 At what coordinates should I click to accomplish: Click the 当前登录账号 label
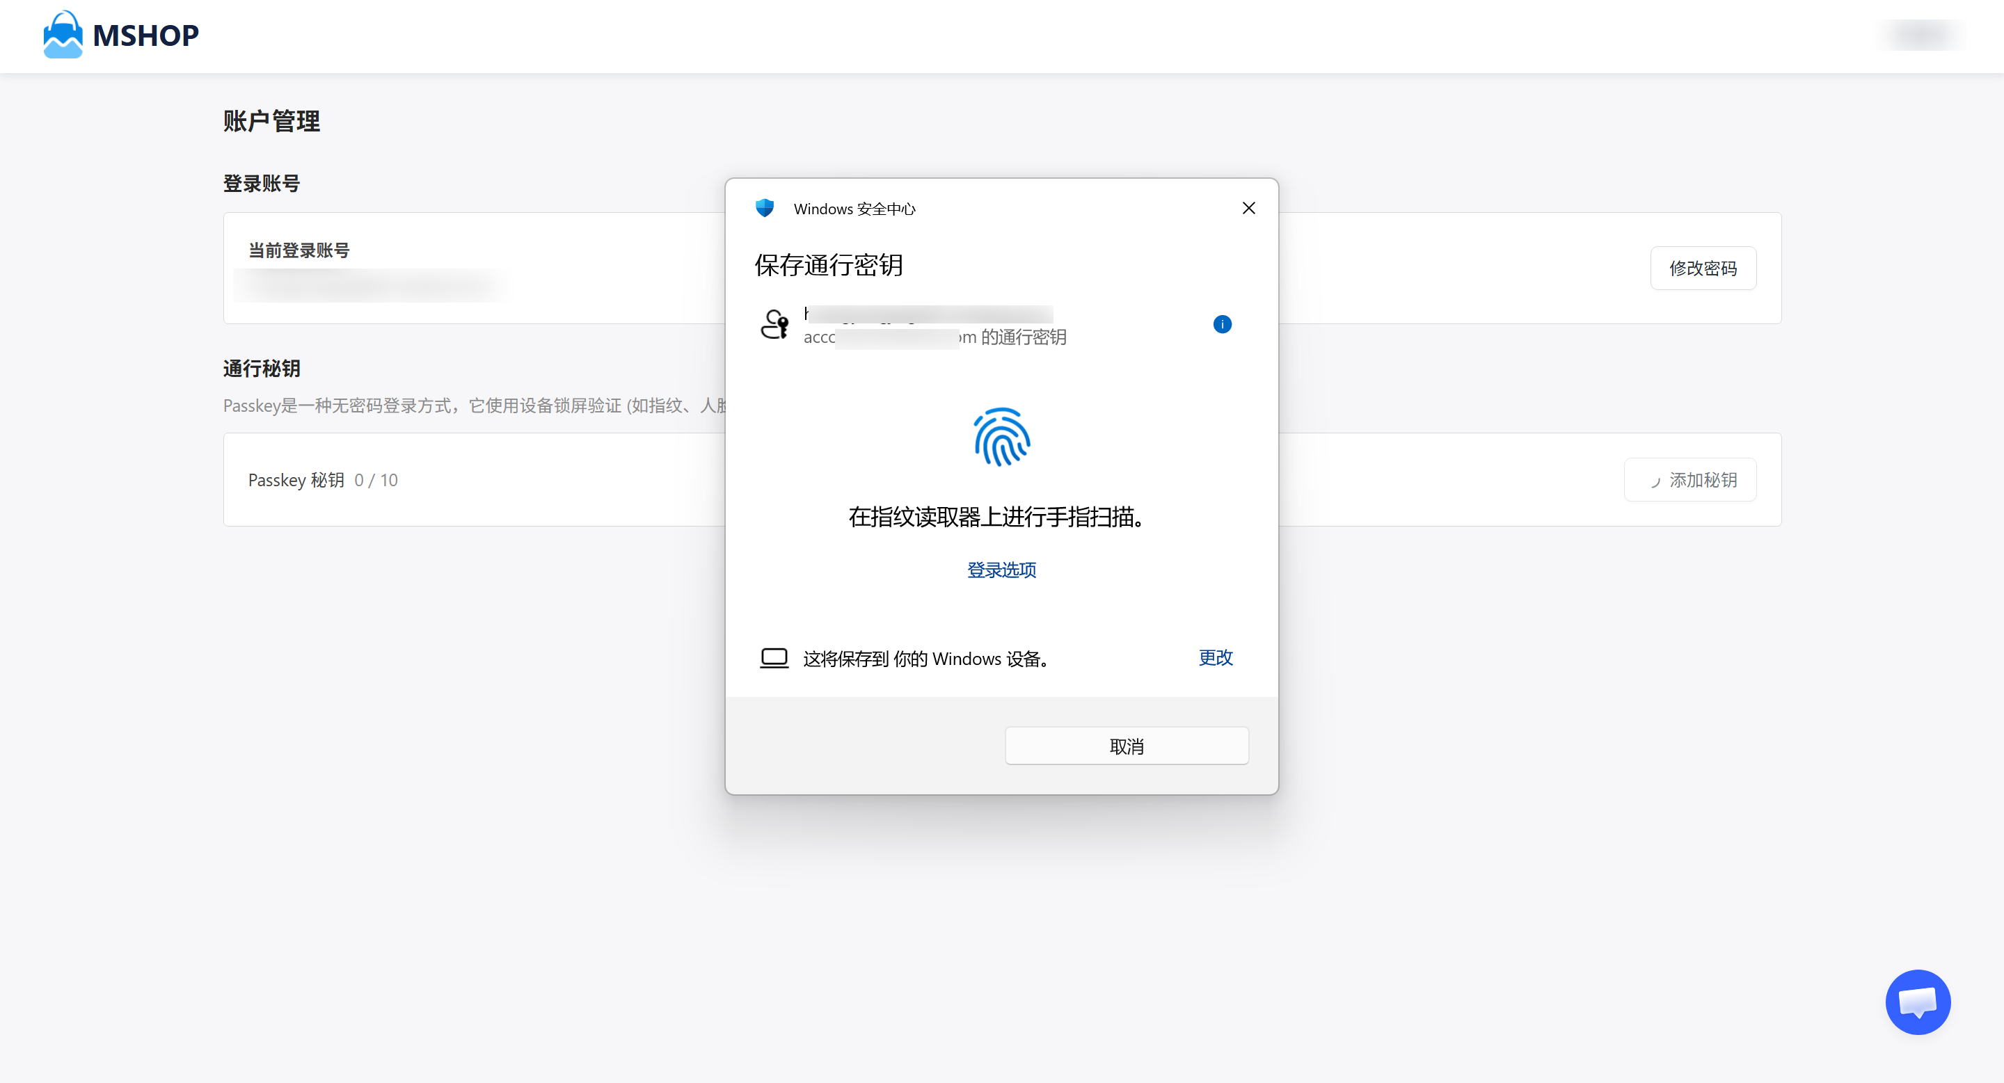click(299, 250)
